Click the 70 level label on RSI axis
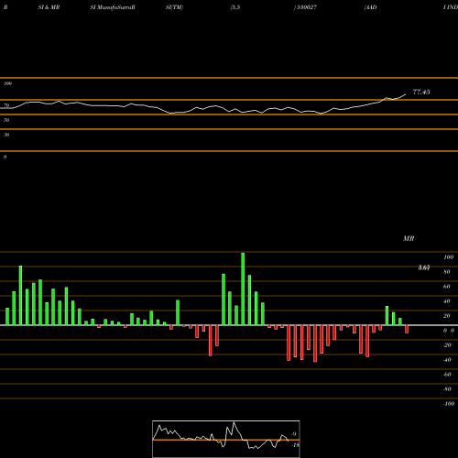The height and width of the screenshot is (458, 458). pyautogui.click(x=6, y=105)
